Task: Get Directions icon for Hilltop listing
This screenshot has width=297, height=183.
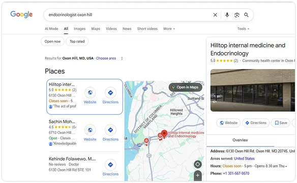Action: 110,93
